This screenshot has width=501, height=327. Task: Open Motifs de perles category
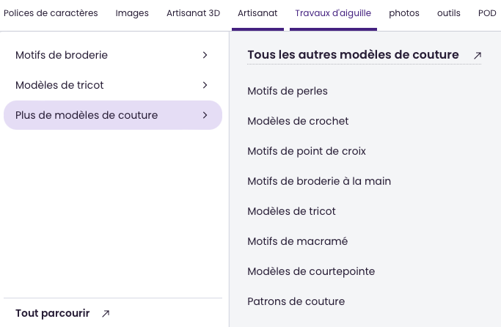pos(288,91)
